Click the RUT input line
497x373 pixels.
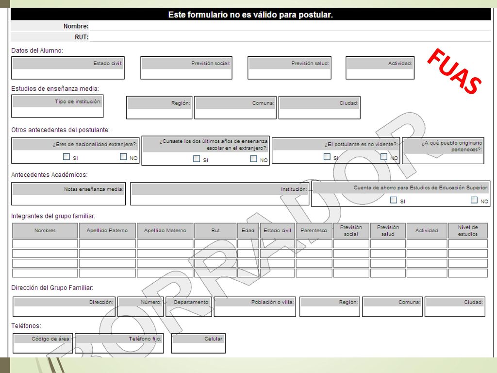click(x=290, y=37)
